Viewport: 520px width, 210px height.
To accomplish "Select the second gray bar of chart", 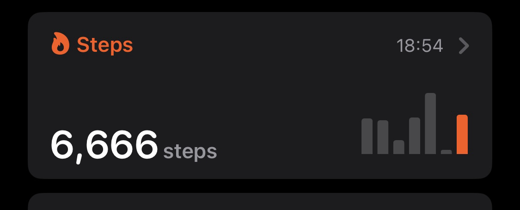I will (x=383, y=137).
